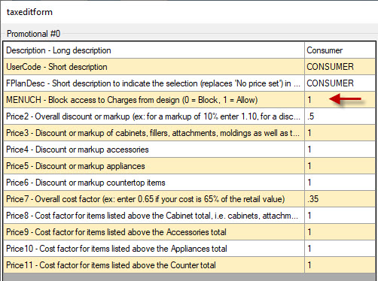Select the Description - Long description row label
This screenshot has height=281, width=378.
[154, 50]
